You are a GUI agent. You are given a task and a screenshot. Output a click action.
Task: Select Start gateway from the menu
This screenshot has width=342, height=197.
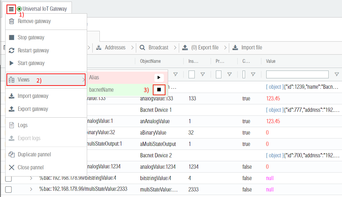click(31, 63)
